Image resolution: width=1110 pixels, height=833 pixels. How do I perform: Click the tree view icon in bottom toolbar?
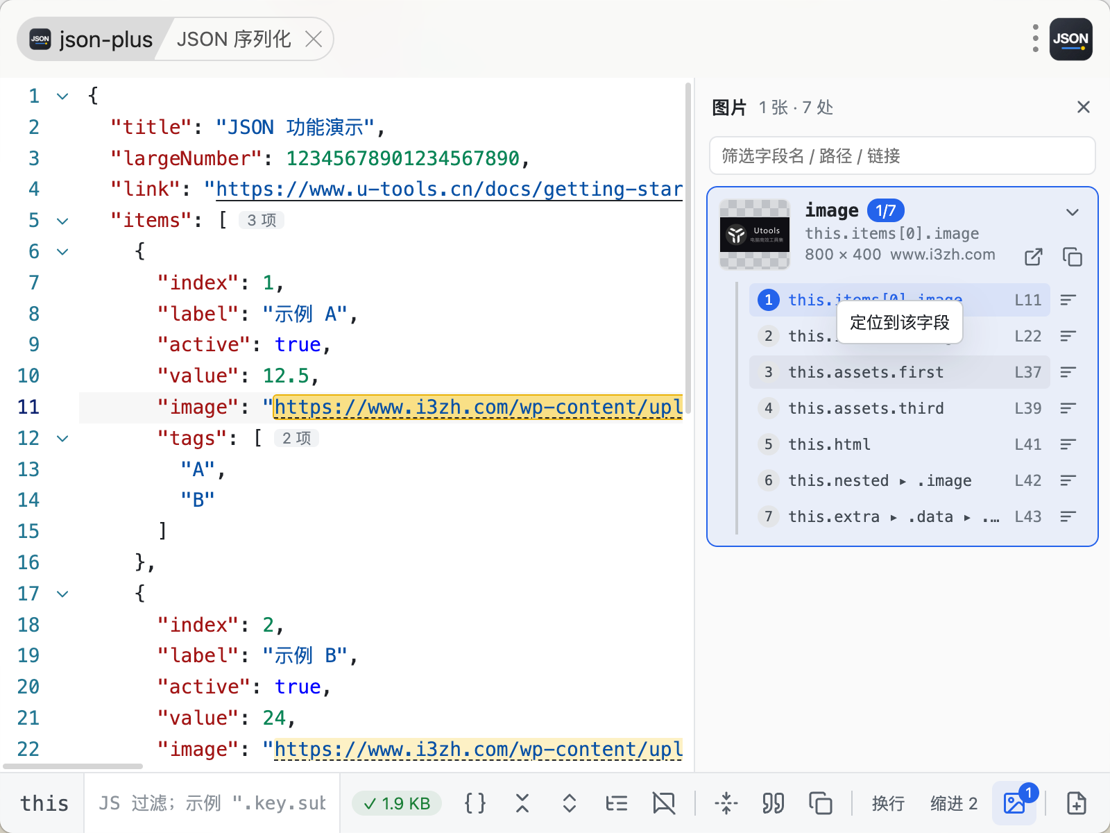coord(616,803)
